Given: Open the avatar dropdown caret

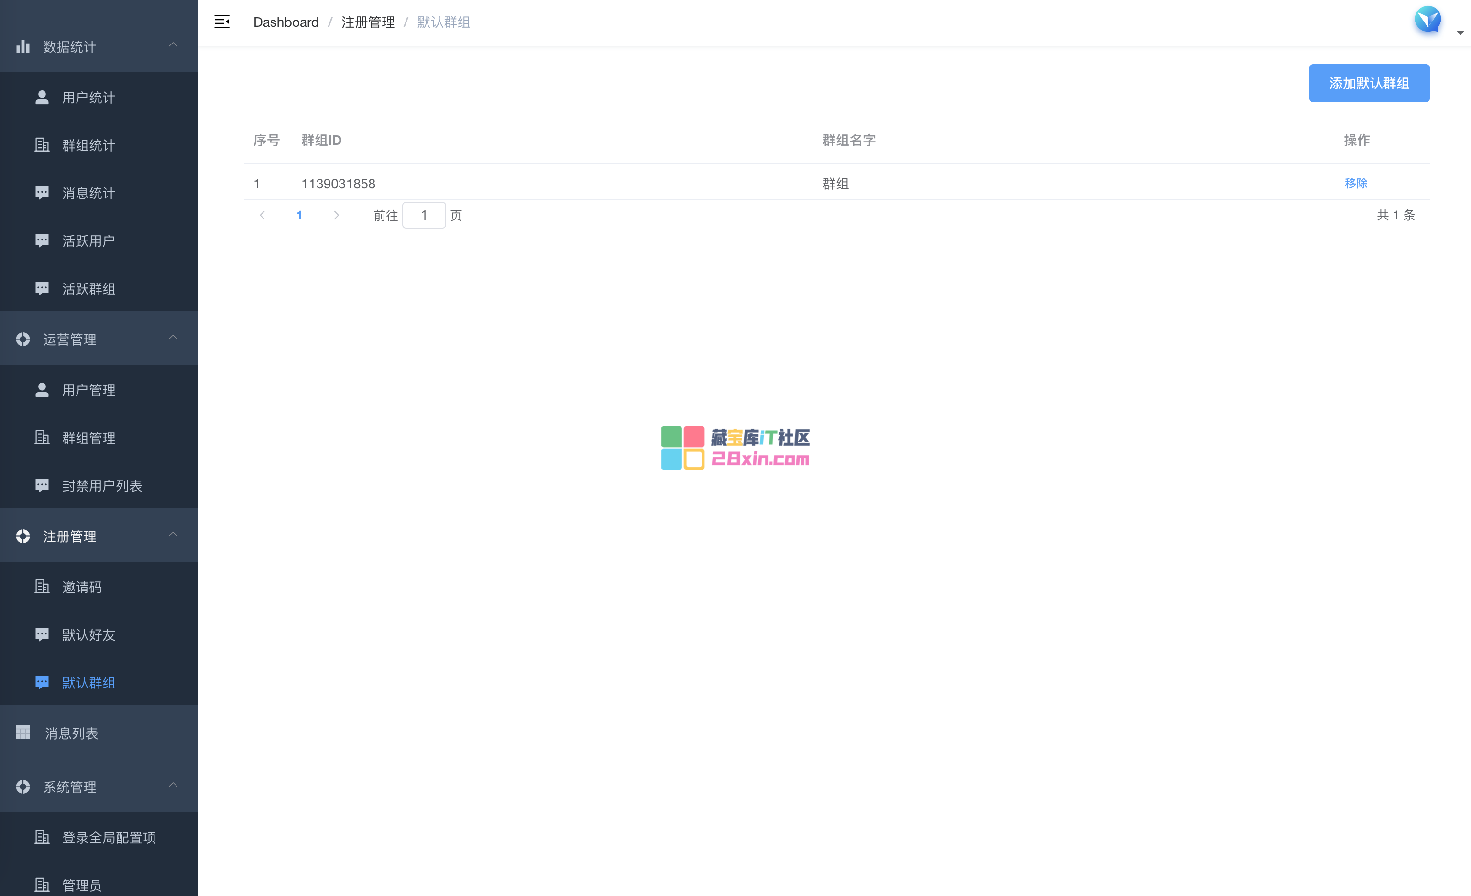Looking at the screenshot, I should click(1460, 33).
